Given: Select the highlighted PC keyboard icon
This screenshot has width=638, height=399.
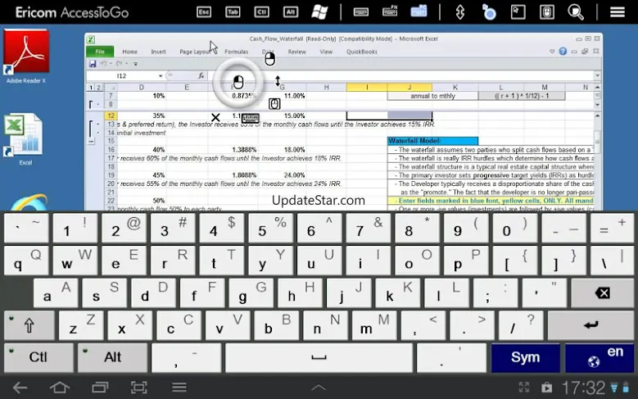Looking at the screenshot, I should click(419, 11).
